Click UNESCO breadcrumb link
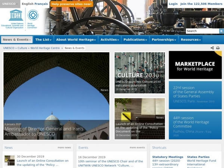 (x=9, y=48)
